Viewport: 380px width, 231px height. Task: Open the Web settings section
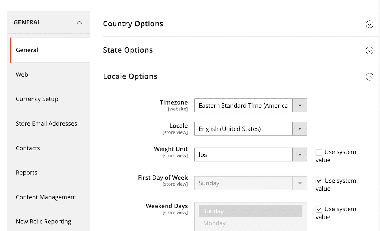22,74
